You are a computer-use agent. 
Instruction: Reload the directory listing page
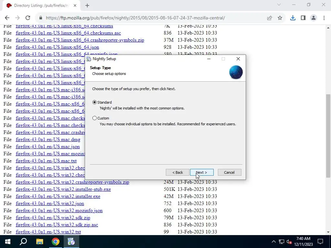[x=28, y=18]
